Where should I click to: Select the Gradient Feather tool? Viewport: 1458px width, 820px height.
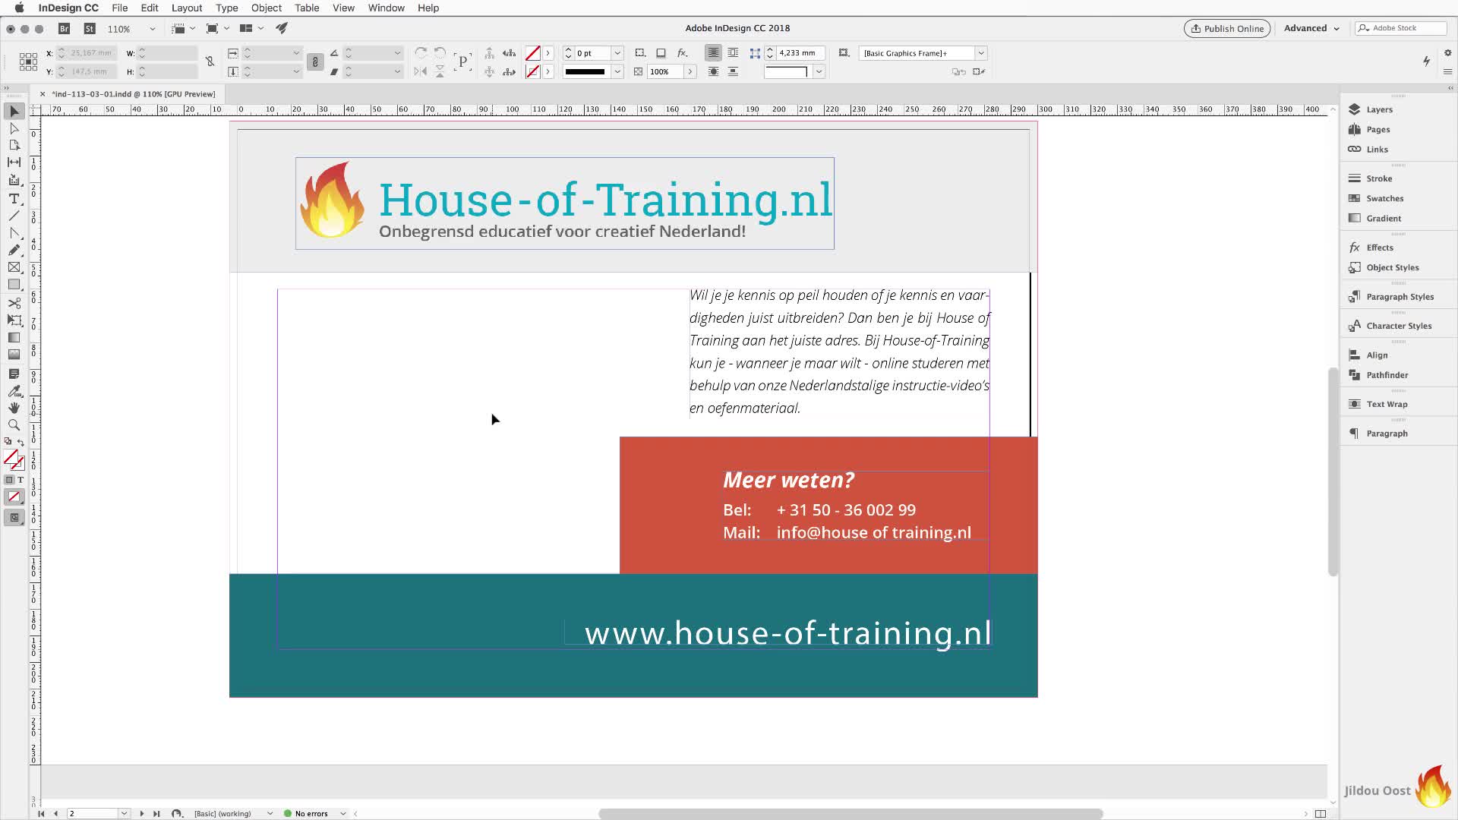click(14, 355)
